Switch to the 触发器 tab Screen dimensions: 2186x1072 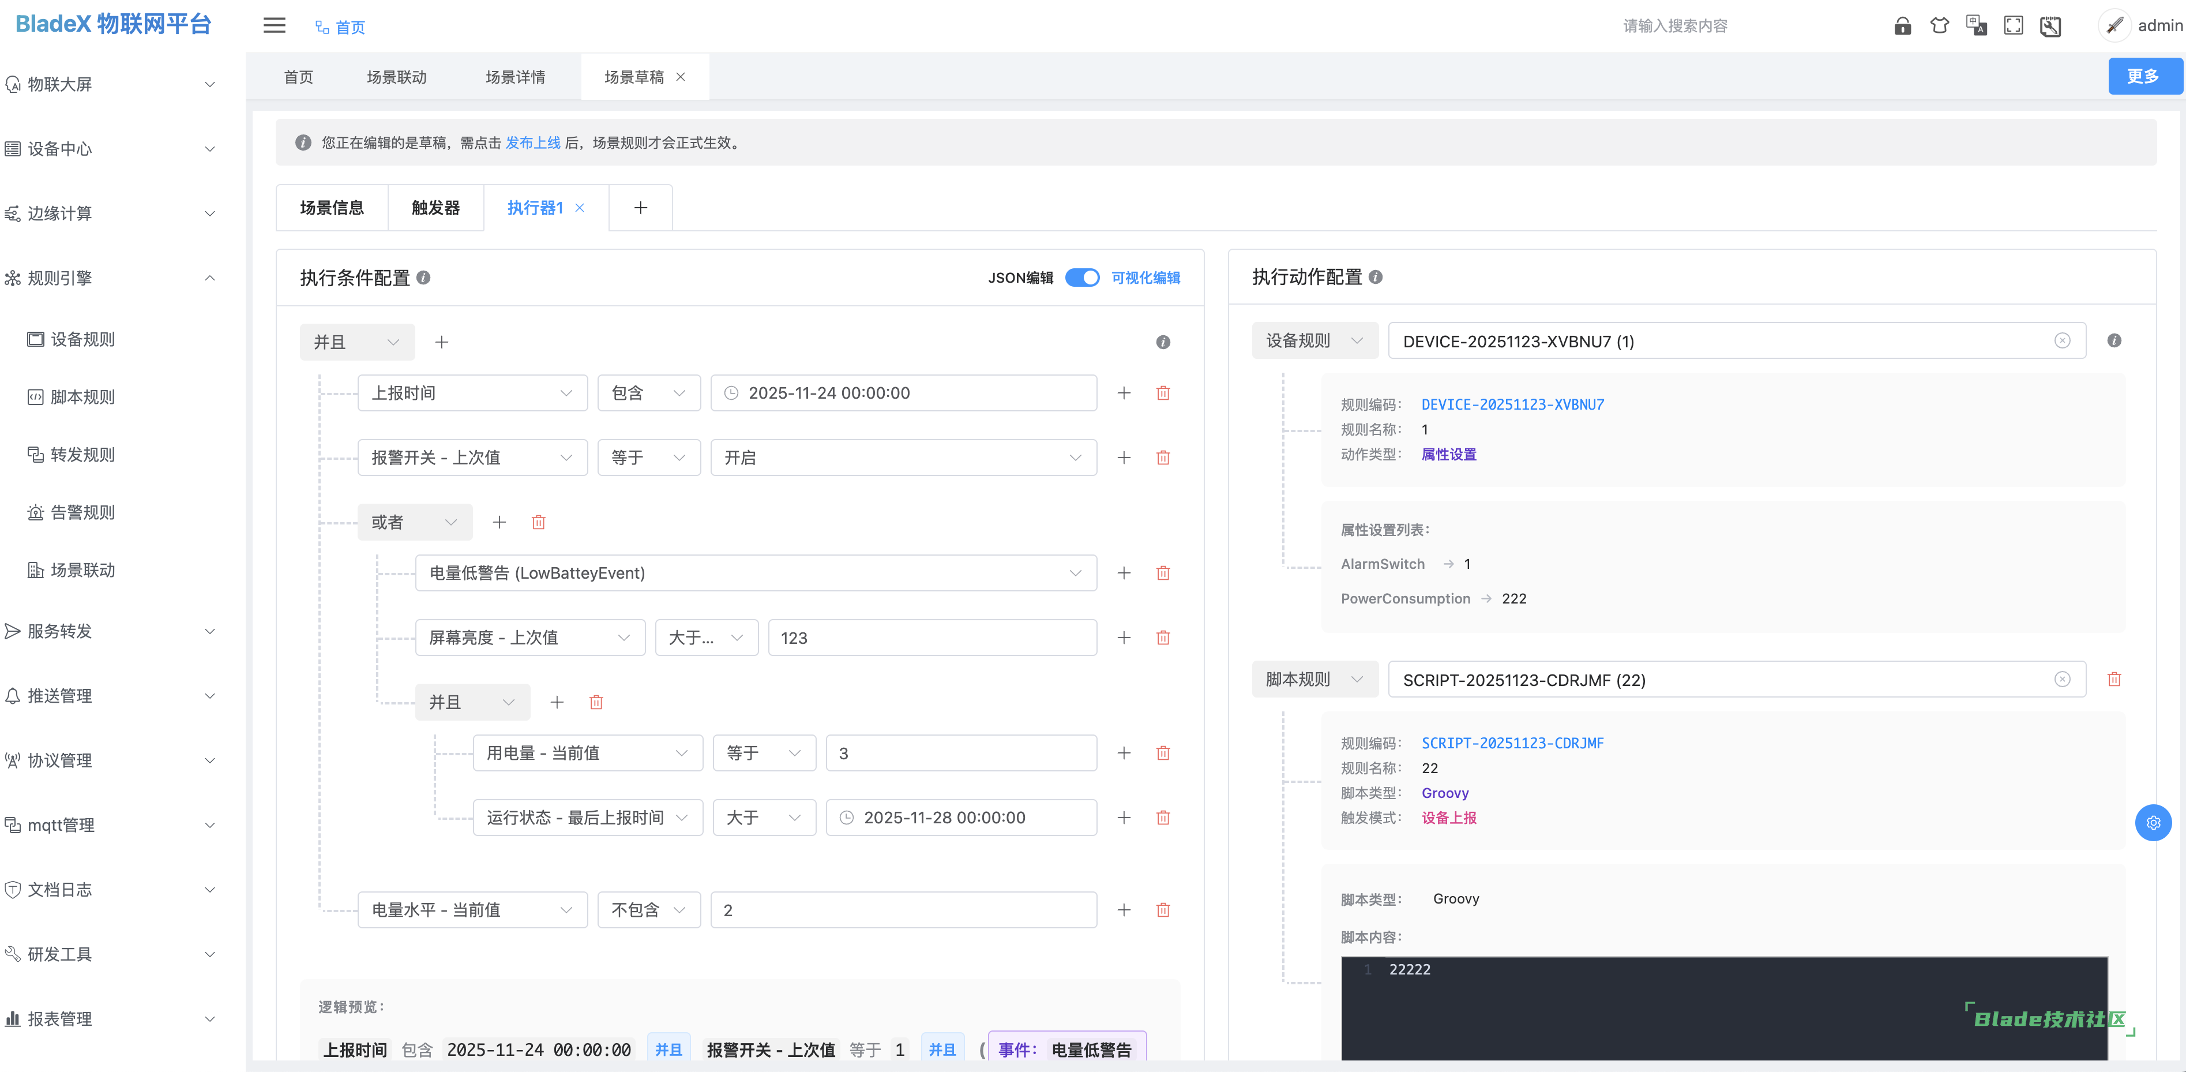(x=435, y=208)
